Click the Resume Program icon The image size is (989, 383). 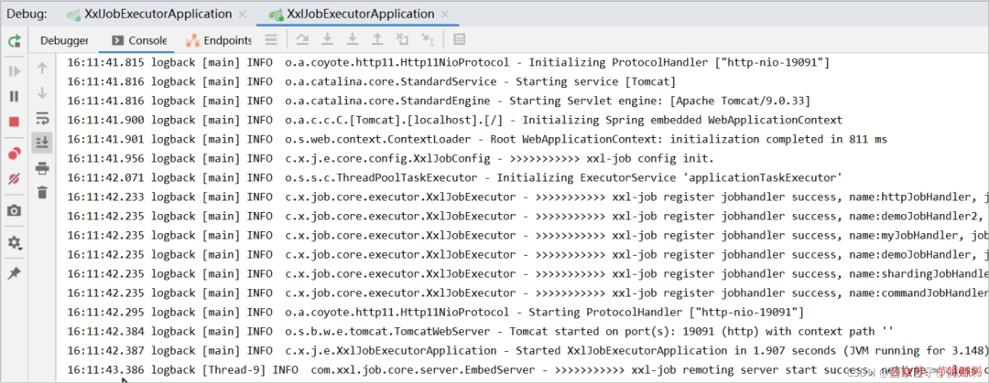pyautogui.click(x=15, y=72)
